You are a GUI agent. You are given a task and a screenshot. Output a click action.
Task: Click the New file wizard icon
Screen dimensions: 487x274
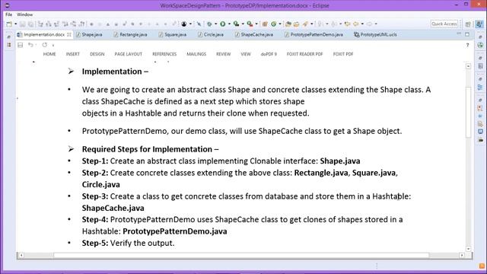pos(9,24)
